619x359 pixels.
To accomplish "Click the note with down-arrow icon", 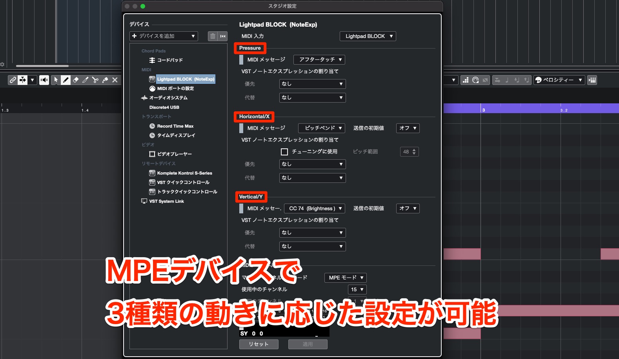I will 517,80.
